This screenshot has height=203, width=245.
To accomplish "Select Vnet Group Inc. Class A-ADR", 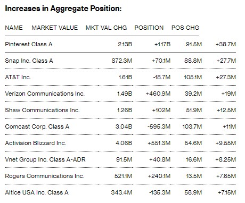I will click(45, 159).
